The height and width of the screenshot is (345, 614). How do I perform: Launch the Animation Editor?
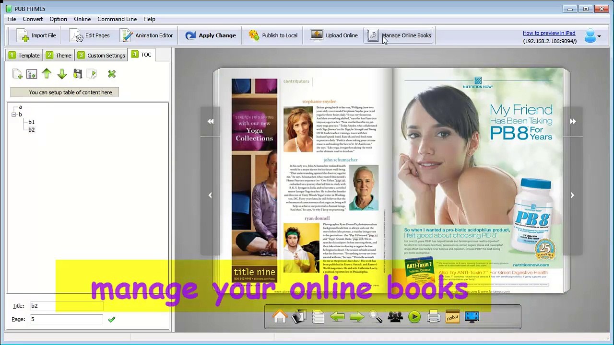tap(146, 35)
